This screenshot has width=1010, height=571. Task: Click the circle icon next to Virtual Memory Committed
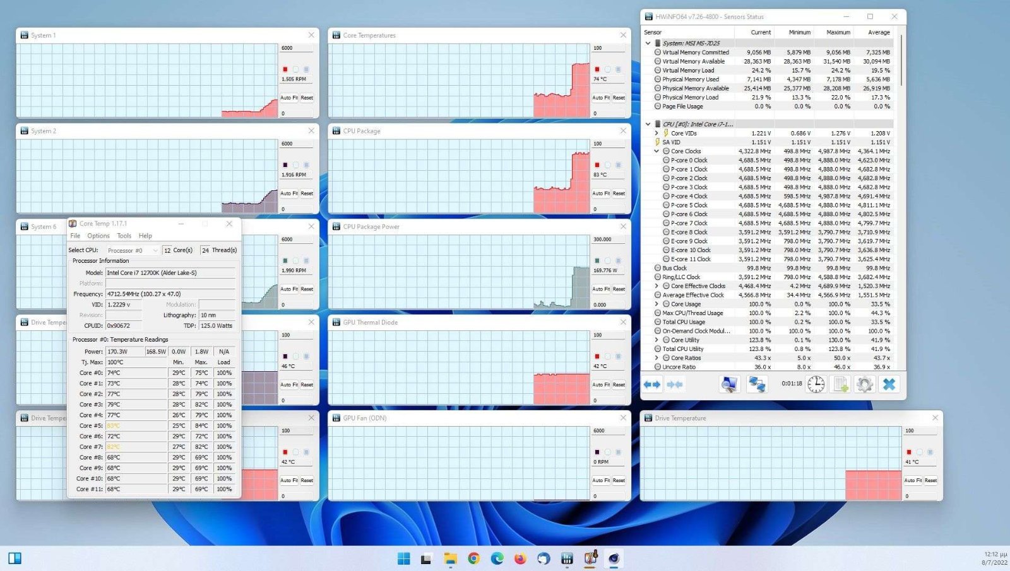pyautogui.click(x=658, y=52)
